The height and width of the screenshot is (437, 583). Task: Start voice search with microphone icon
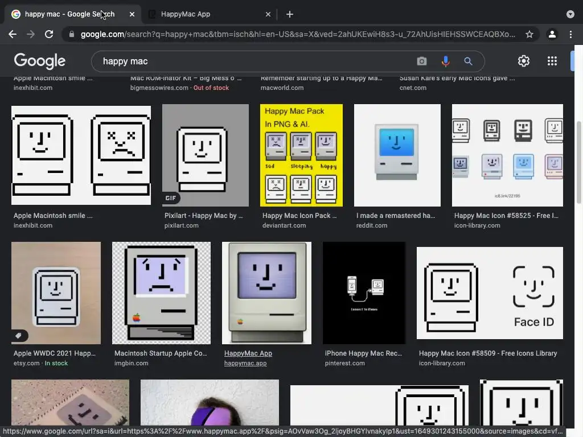445,61
